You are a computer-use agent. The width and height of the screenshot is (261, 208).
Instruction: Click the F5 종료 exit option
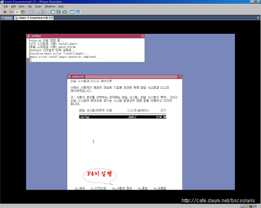[142, 188]
